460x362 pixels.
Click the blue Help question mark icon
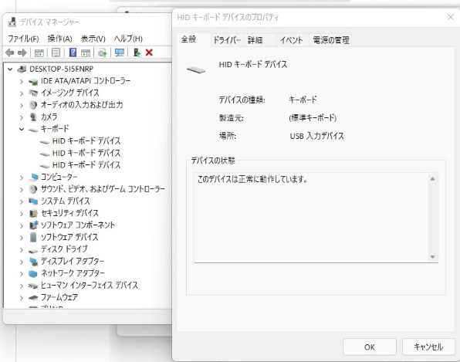click(73, 52)
